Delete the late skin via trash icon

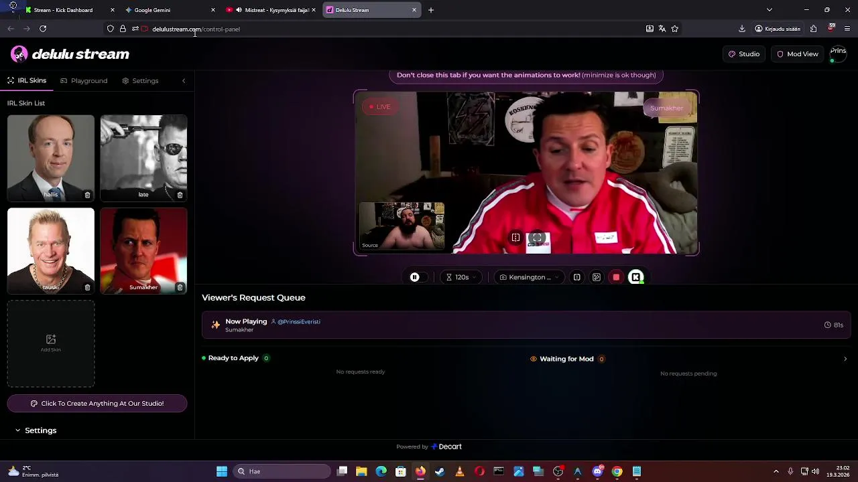[180, 195]
